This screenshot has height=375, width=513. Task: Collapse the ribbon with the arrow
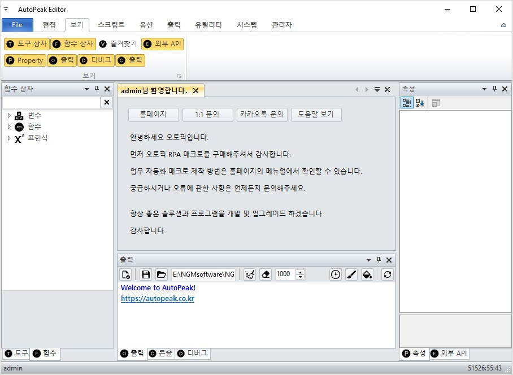[x=503, y=25]
